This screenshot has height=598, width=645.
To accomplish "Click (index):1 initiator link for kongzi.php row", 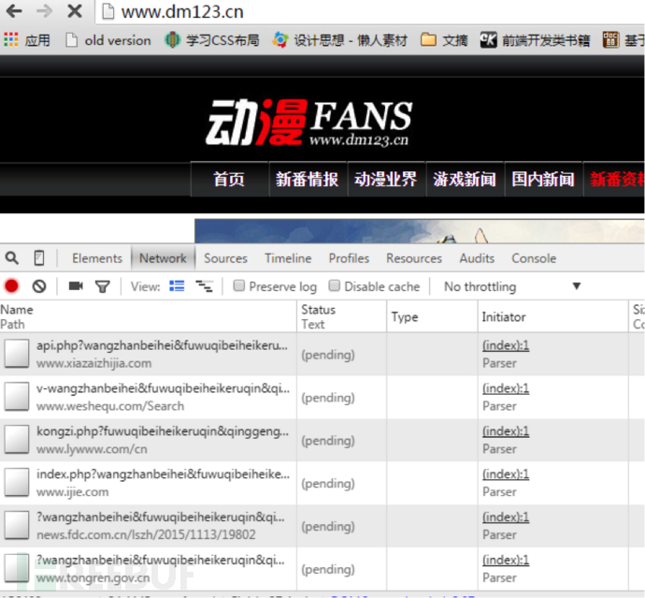I will [x=506, y=430].
